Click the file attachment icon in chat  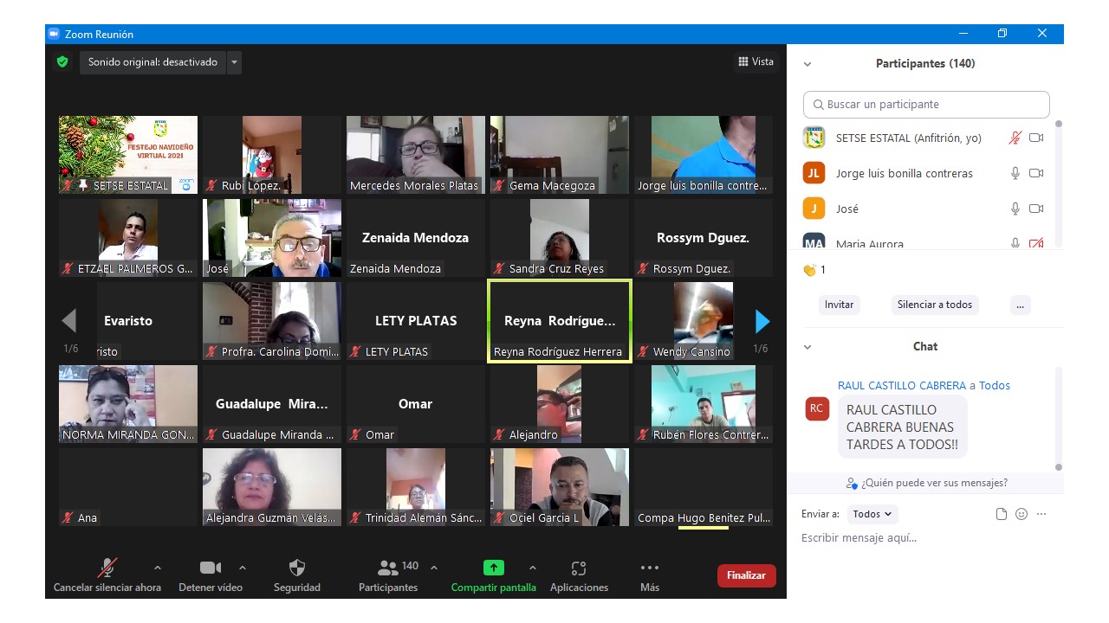[1002, 514]
